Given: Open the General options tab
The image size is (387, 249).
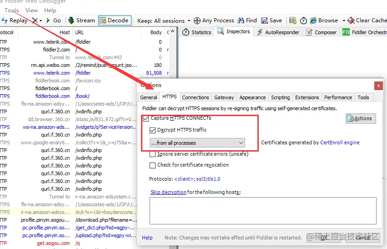Looking at the screenshot, I should 149,97.
